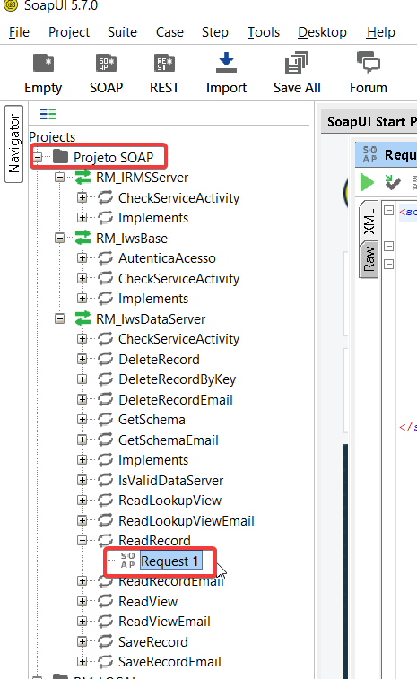Click the GetSchema operation icon
This screenshot has width=417, height=679.
pyautogui.click(x=105, y=419)
